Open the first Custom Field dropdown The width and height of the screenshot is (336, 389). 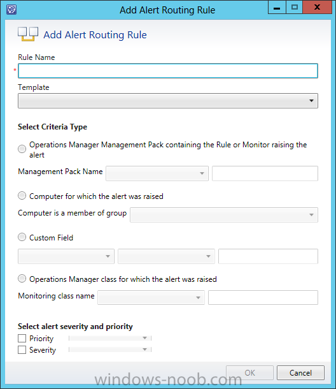pyautogui.click(x=66, y=256)
